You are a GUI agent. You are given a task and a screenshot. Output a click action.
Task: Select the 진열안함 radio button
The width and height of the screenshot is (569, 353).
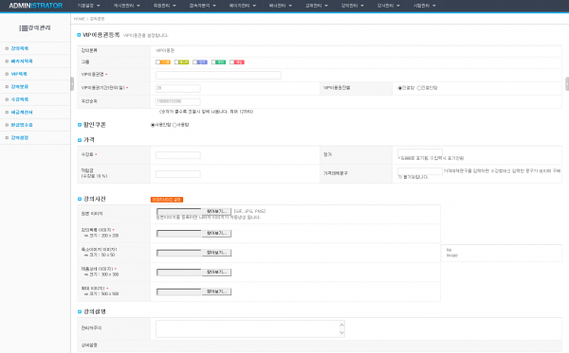click(x=419, y=88)
